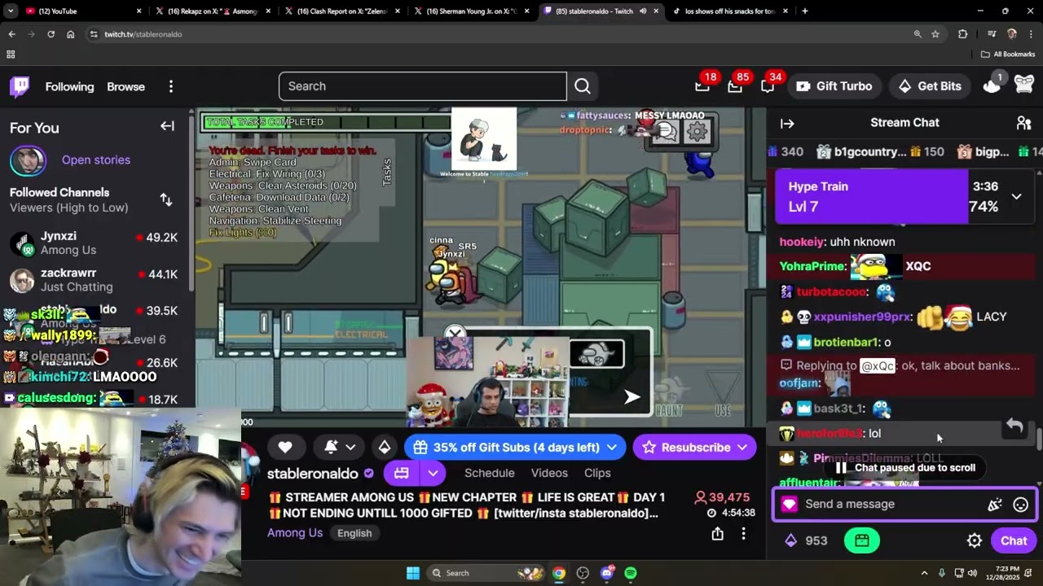Click the green channel points reward icon
The width and height of the screenshot is (1043, 586).
click(862, 540)
